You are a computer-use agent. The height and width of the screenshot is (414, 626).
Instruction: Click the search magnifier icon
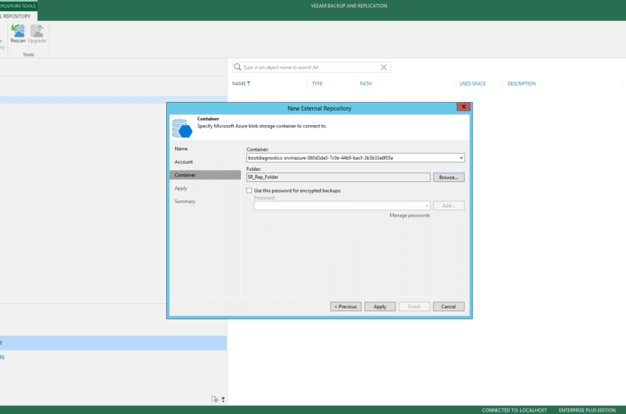(238, 67)
